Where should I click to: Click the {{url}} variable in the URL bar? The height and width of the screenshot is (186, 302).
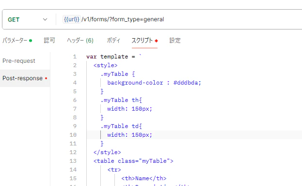tap(71, 19)
